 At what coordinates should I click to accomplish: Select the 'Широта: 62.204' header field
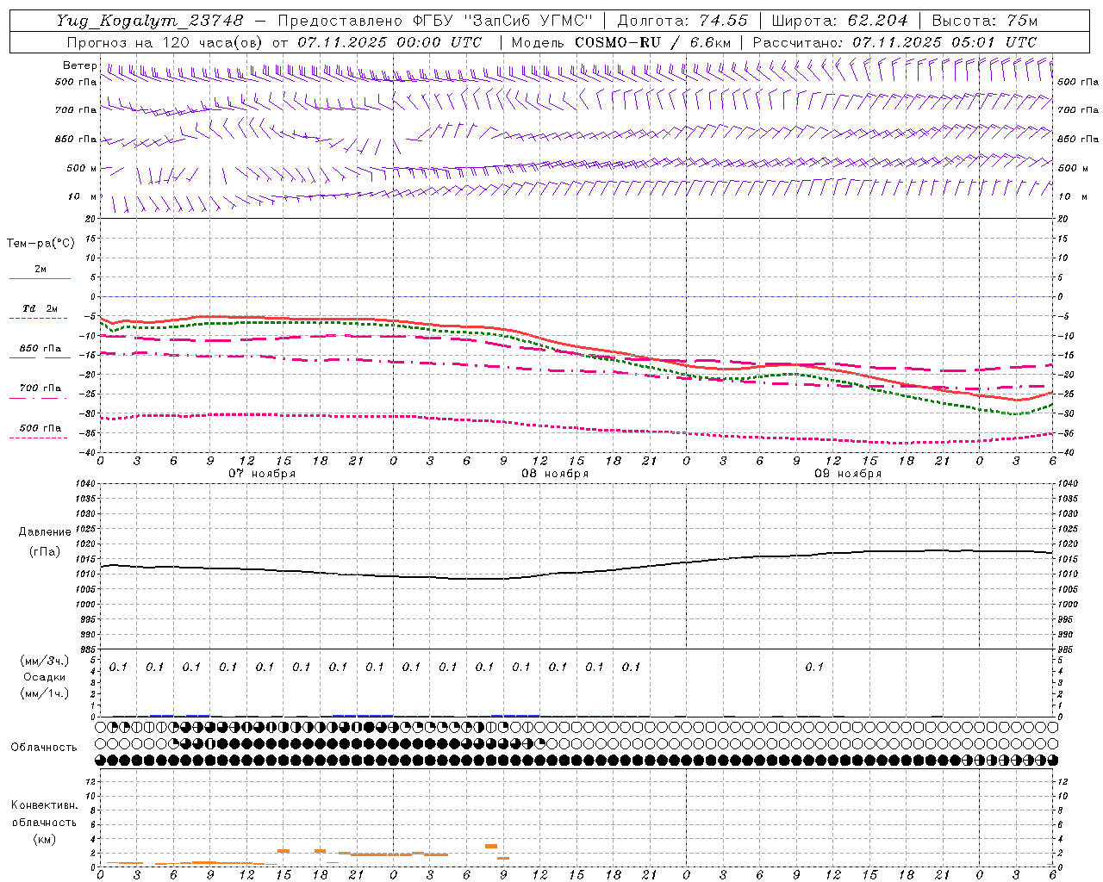pyautogui.click(x=839, y=21)
